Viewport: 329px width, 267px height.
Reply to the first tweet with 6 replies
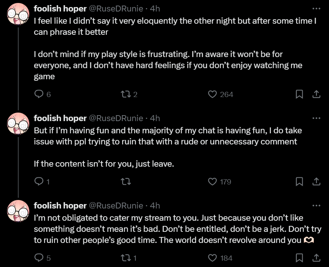[39, 94]
